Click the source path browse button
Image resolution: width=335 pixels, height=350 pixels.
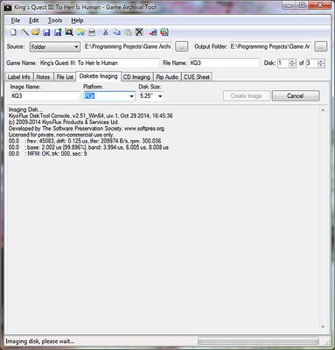(181, 46)
